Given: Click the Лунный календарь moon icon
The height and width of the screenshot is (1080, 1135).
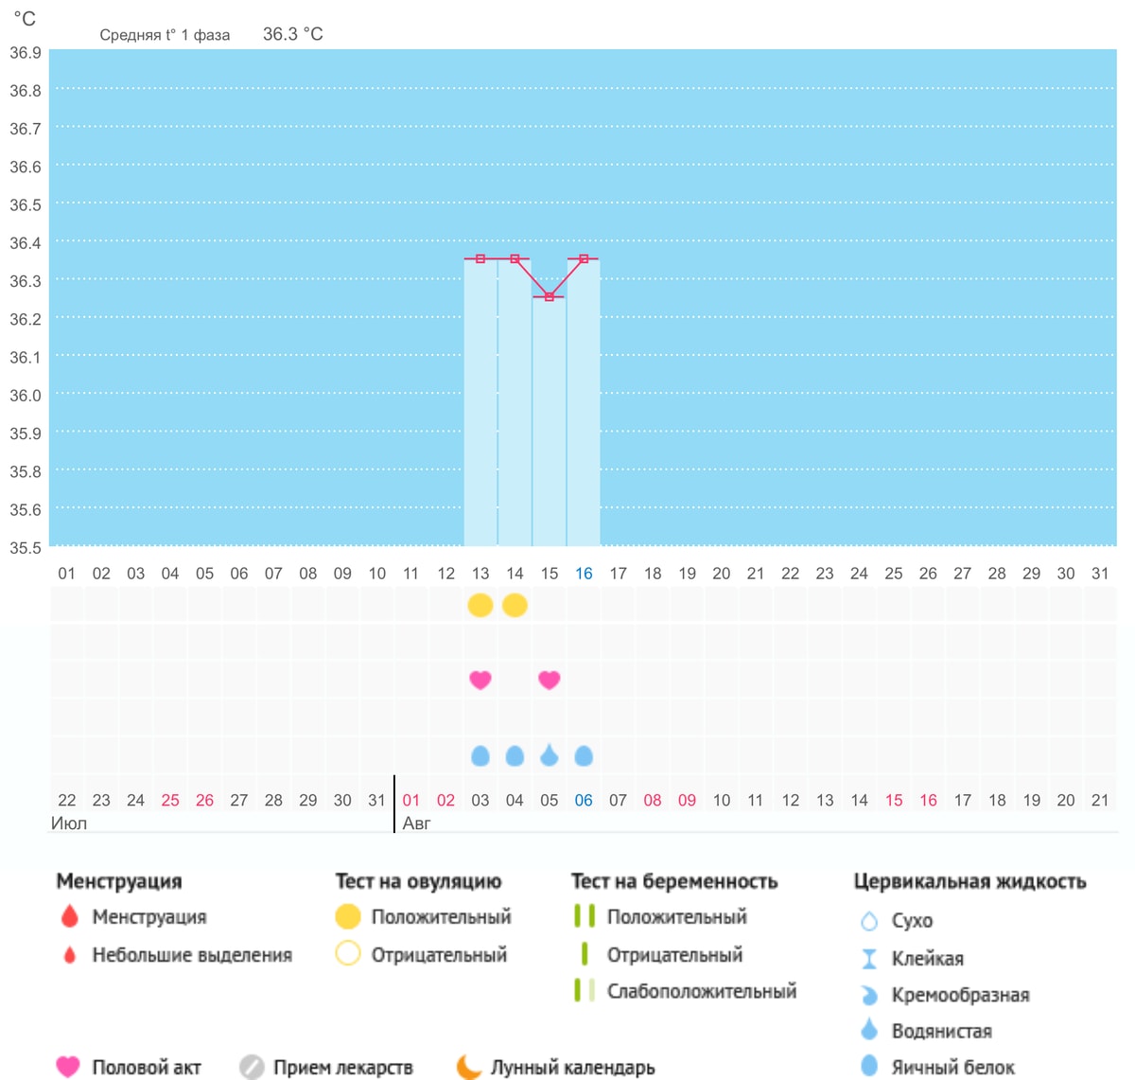Looking at the screenshot, I should [469, 1067].
